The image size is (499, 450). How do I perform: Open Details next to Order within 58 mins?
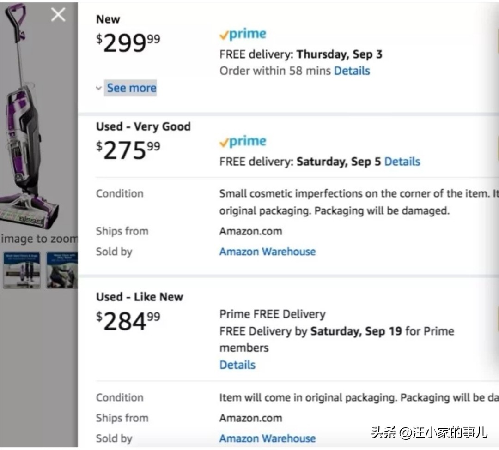352,71
